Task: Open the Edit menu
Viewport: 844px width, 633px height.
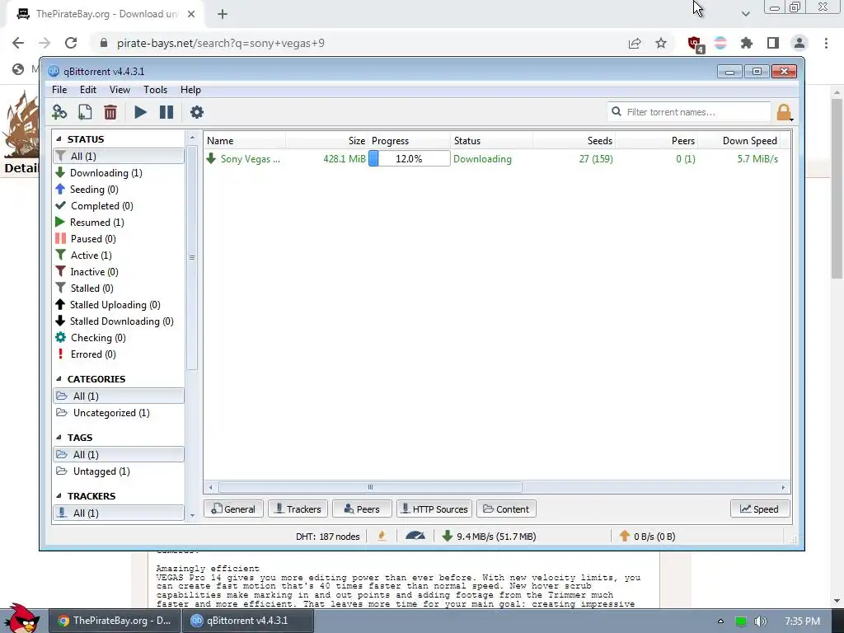Action: 87,90
